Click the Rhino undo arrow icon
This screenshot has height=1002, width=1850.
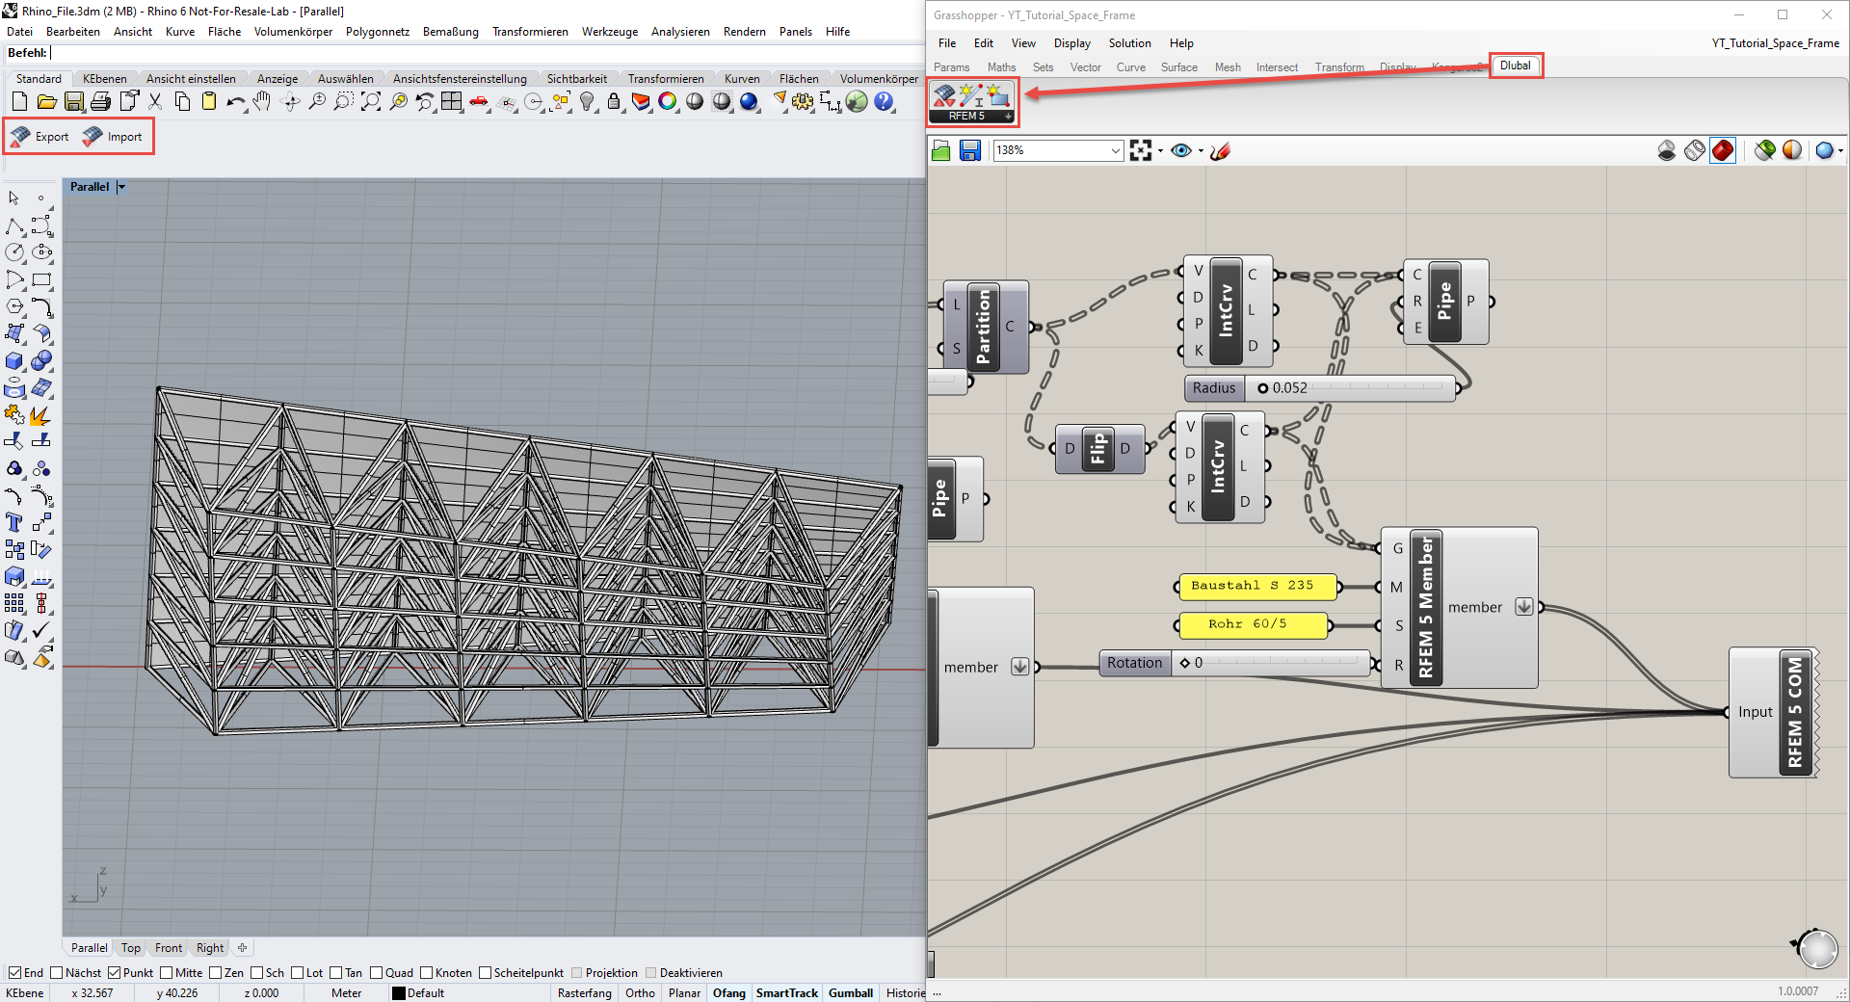point(235,102)
